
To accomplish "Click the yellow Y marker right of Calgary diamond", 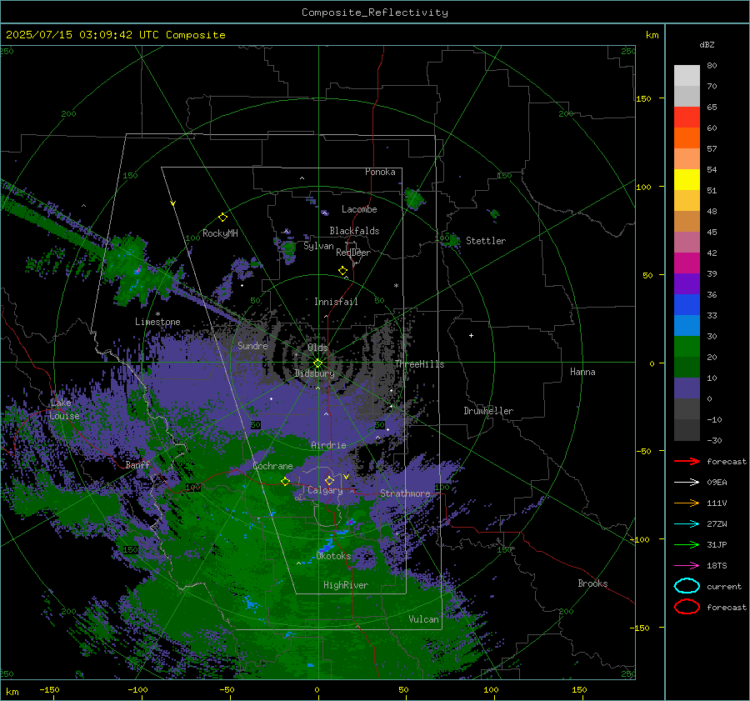I will [x=346, y=477].
